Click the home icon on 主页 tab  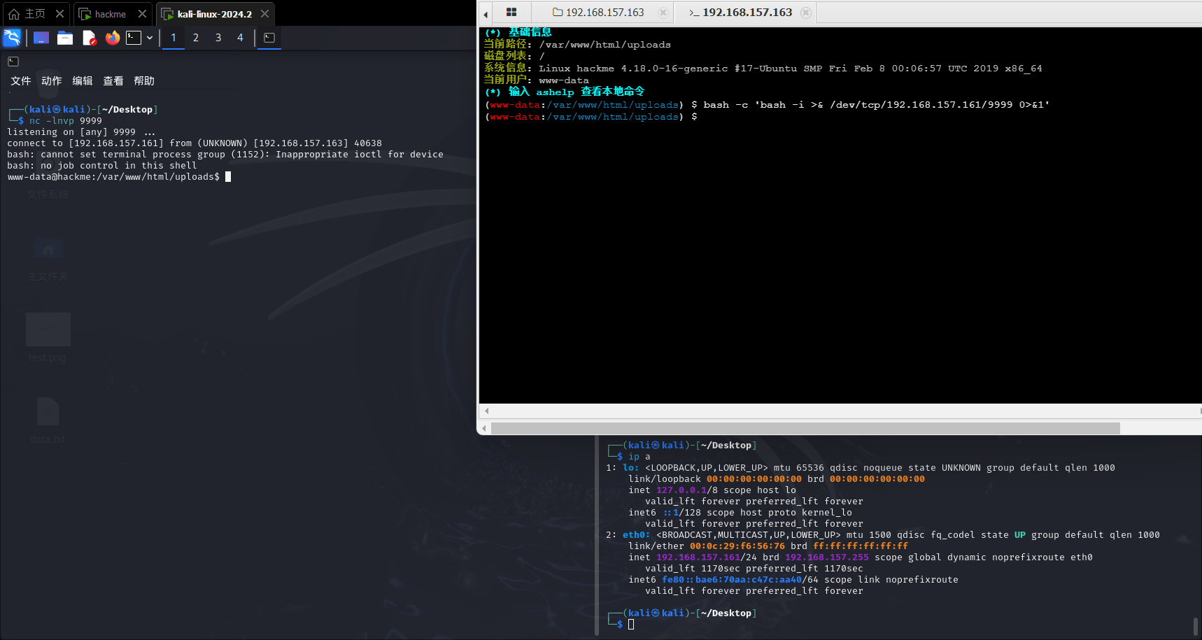pyautogui.click(x=14, y=14)
